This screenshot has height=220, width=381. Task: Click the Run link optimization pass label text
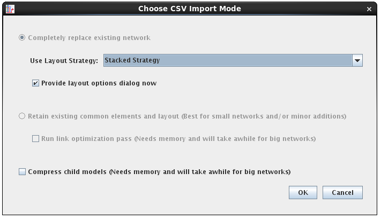86,139
